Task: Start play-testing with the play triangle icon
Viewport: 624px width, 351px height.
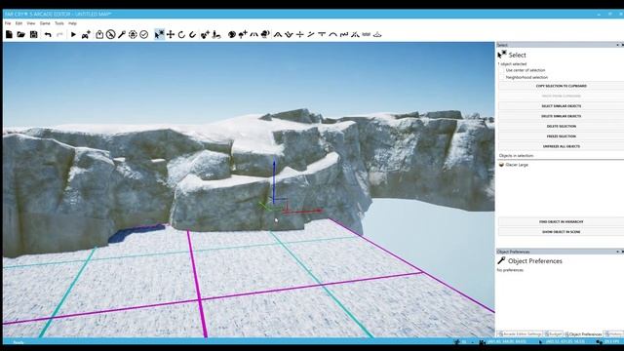Action: 73,35
